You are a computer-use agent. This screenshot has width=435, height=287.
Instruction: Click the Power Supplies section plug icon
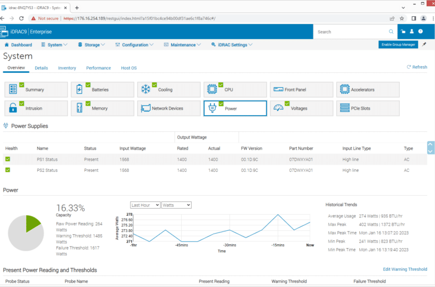pos(6,126)
